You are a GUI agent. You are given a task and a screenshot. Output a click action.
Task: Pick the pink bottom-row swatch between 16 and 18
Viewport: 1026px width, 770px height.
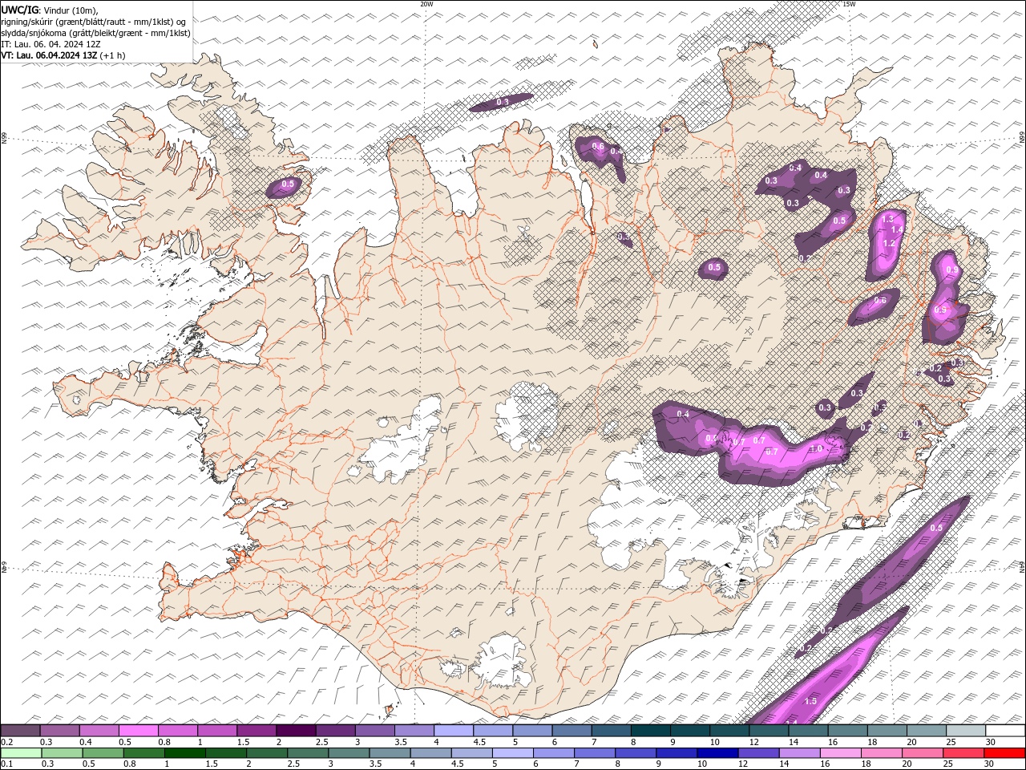tap(841, 752)
